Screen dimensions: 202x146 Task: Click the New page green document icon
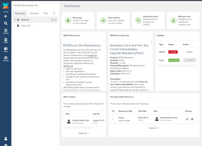[68, 20]
